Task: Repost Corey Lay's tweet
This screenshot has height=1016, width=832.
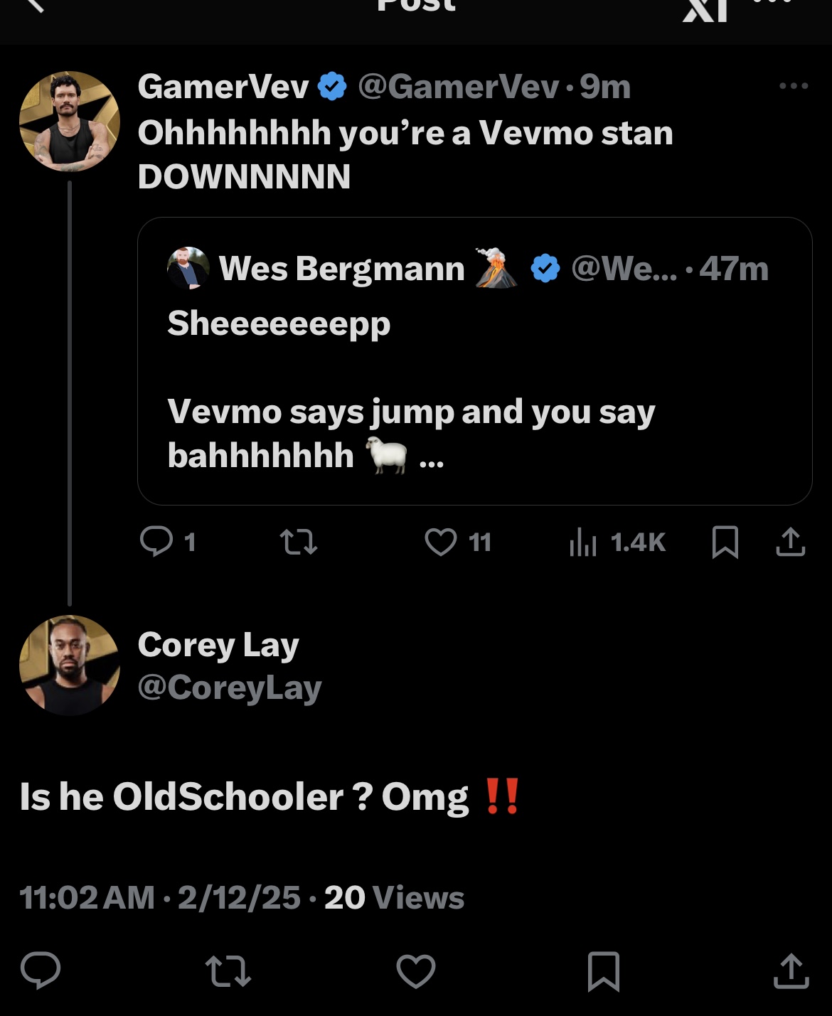Action: (x=228, y=971)
